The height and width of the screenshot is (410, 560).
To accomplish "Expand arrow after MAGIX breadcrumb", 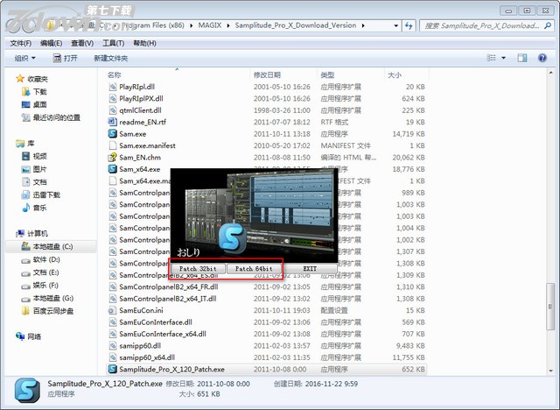I will (x=228, y=25).
